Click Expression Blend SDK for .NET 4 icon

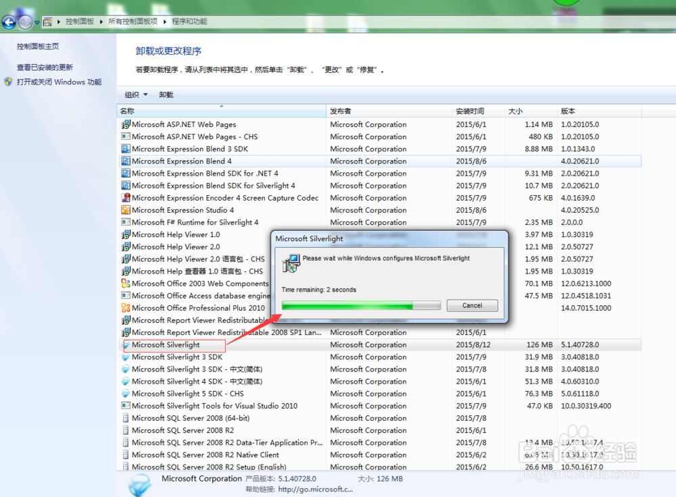126,173
